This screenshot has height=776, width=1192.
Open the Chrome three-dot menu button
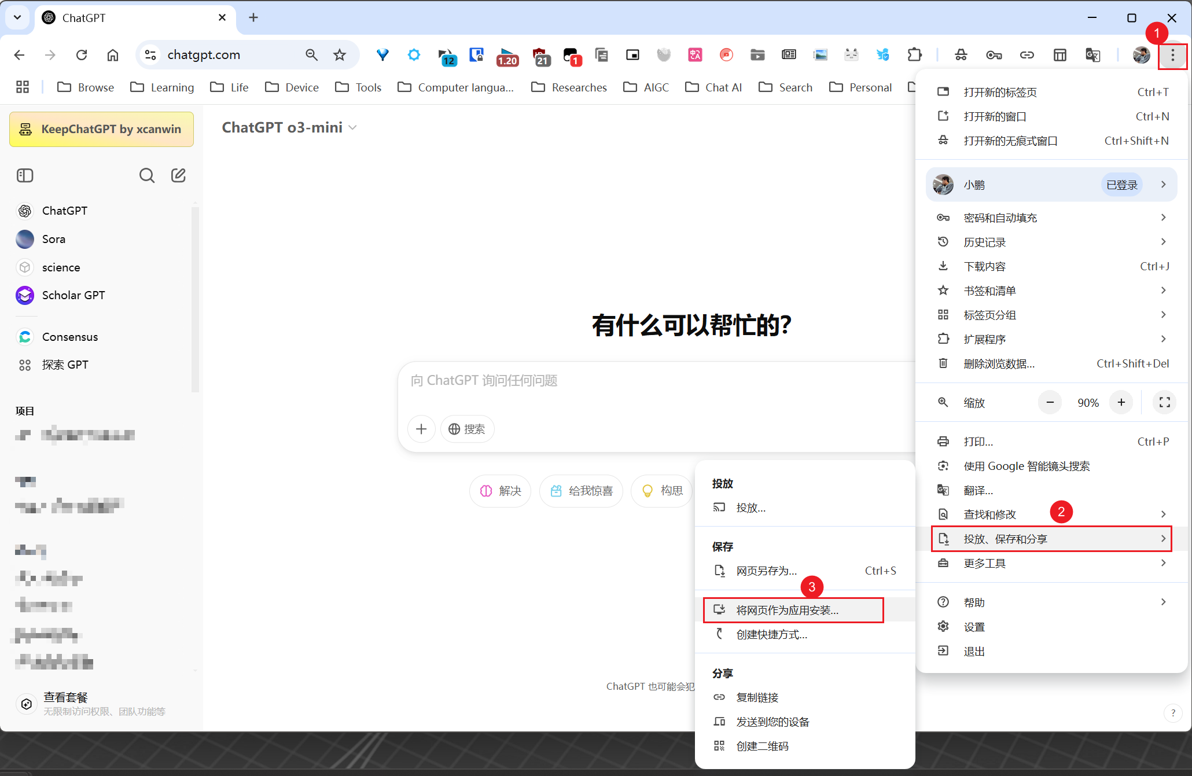click(x=1172, y=55)
